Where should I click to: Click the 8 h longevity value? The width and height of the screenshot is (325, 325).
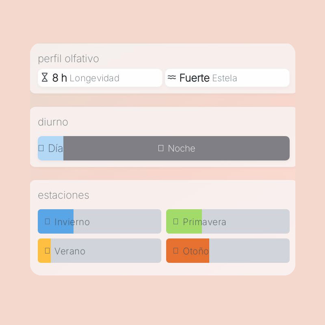coord(60,78)
